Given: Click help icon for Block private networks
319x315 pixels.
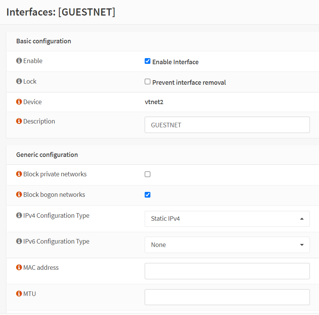Looking at the screenshot, I should click(19, 174).
